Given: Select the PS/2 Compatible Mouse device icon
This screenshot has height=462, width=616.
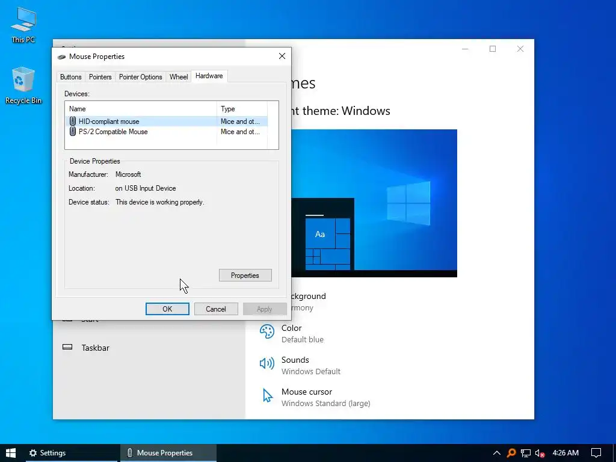Looking at the screenshot, I should tap(73, 131).
